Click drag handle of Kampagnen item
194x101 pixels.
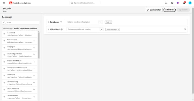[x=4, y=48]
